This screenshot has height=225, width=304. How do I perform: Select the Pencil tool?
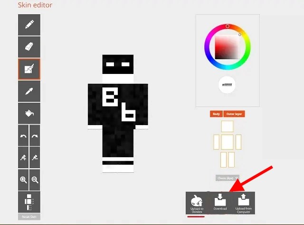click(29, 25)
